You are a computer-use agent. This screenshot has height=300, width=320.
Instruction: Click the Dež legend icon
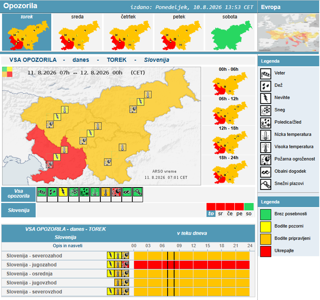coord(266,86)
